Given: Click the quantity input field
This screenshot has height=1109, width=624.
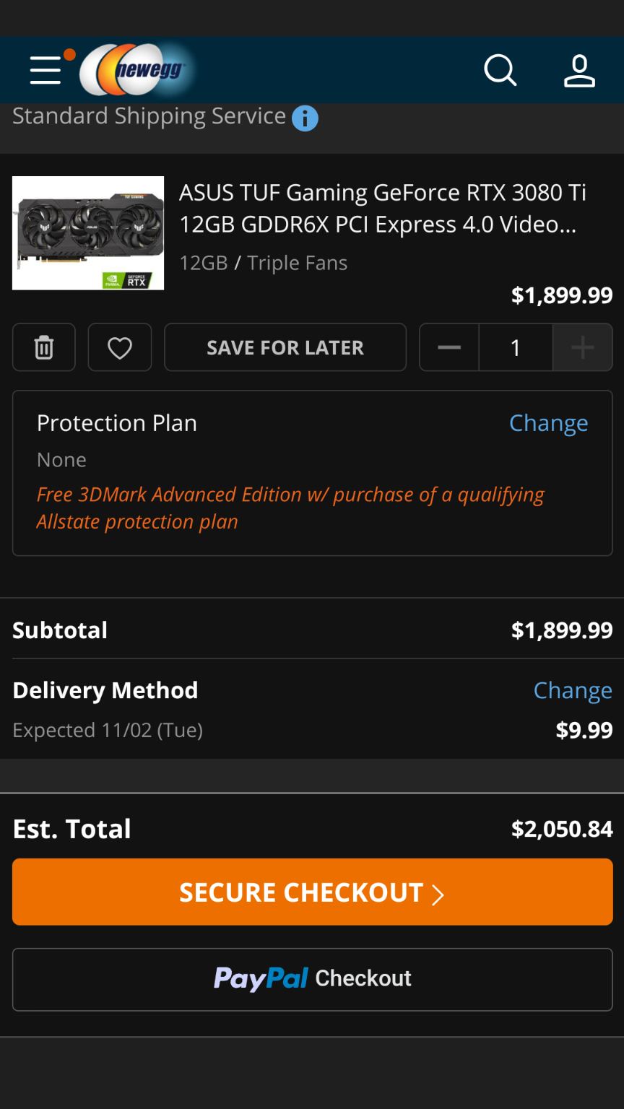Looking at the screenshot, I should (x=516, y=347).
